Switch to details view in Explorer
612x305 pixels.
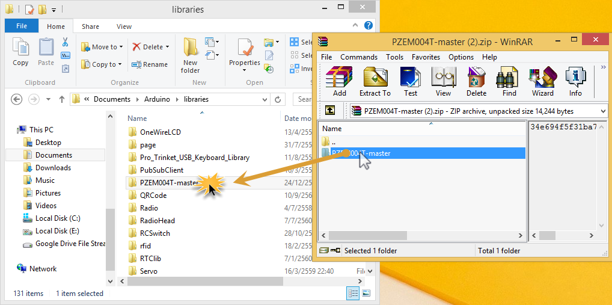pyautogui.click(x=353, y=293)
